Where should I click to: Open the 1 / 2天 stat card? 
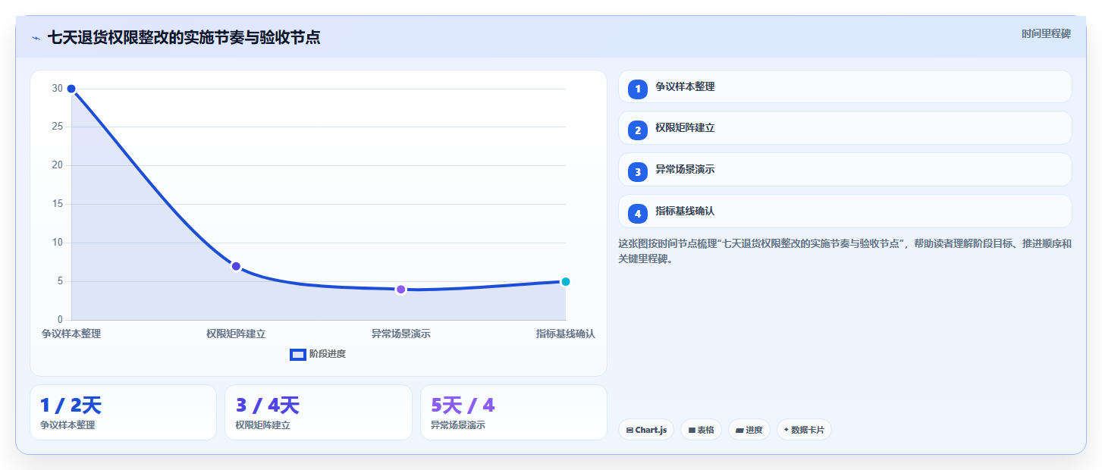pos(123,412)
